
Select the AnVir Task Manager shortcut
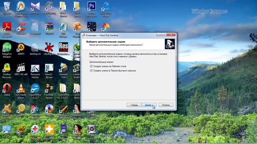click(x=35, y=132)
